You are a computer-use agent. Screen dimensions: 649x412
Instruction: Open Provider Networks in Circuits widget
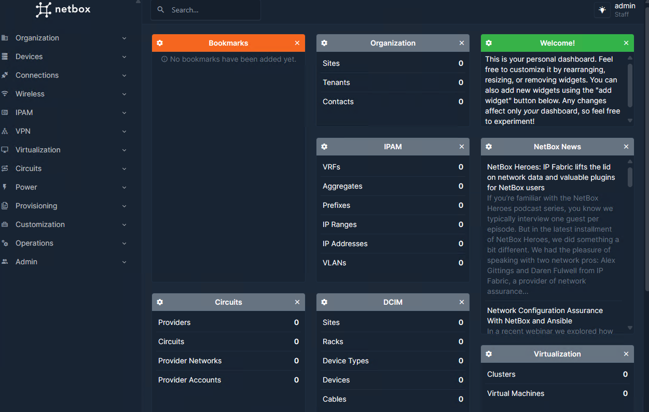(x=228, y=361)
